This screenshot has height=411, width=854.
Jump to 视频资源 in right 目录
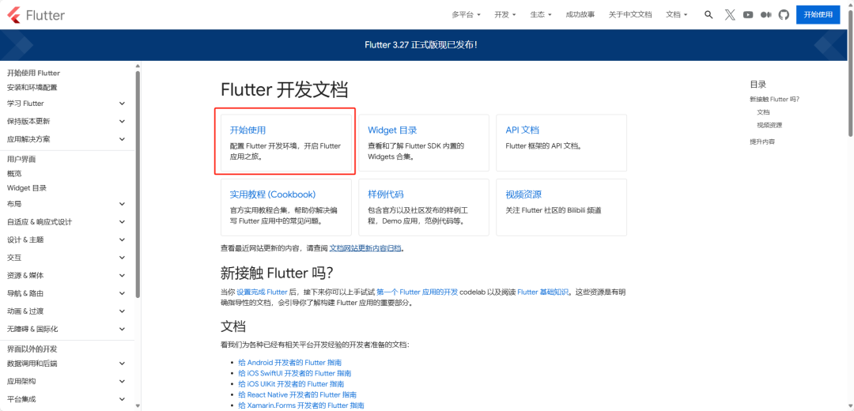(769, 125)
